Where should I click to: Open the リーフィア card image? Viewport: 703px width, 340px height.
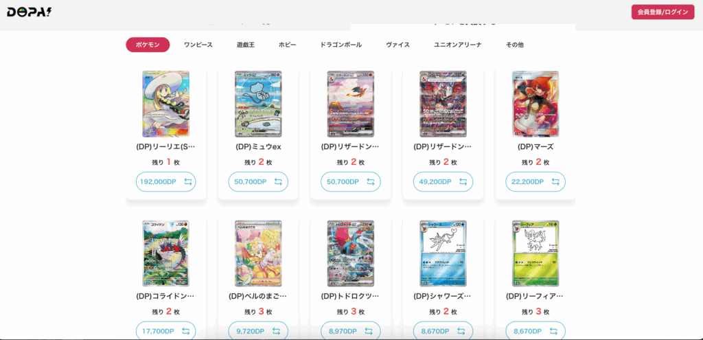tap(535, 253)
